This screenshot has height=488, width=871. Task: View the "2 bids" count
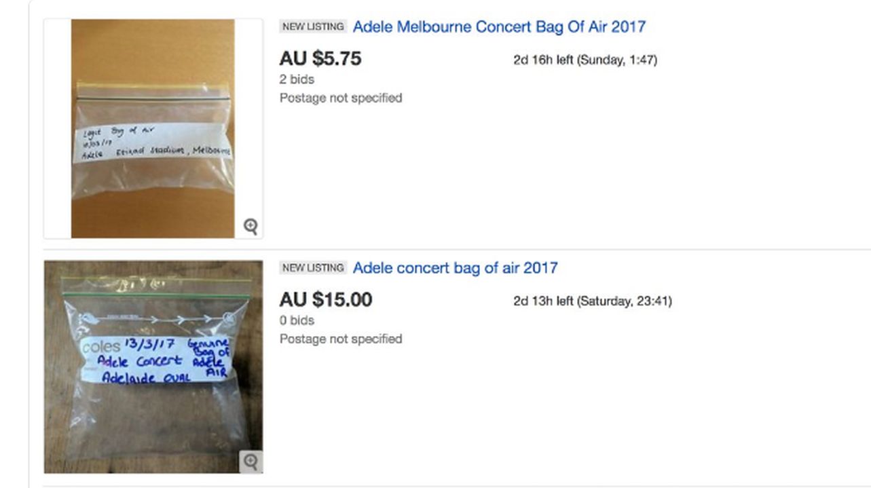(x=297, y=79)
